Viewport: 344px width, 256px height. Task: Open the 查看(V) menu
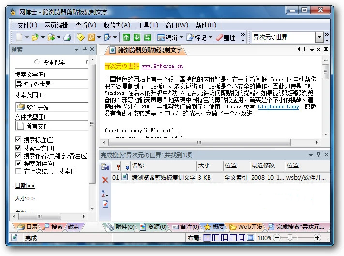click(x=86, y=25)
